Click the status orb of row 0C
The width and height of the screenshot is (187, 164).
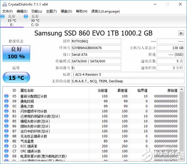pos(6,106)
